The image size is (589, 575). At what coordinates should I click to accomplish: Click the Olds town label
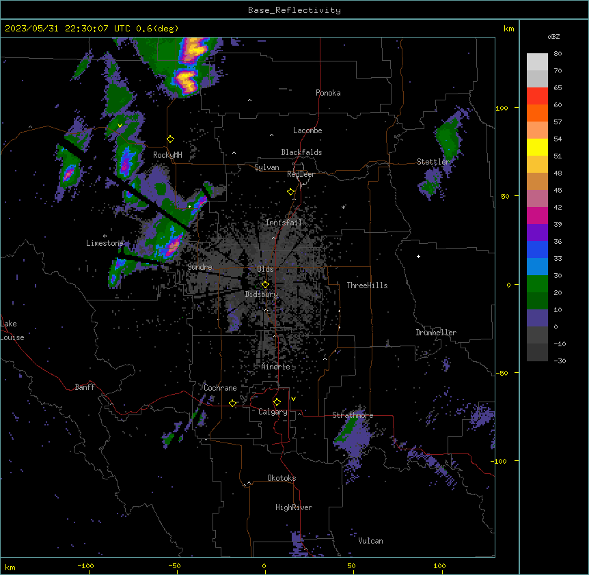click(x=265, y=269)
